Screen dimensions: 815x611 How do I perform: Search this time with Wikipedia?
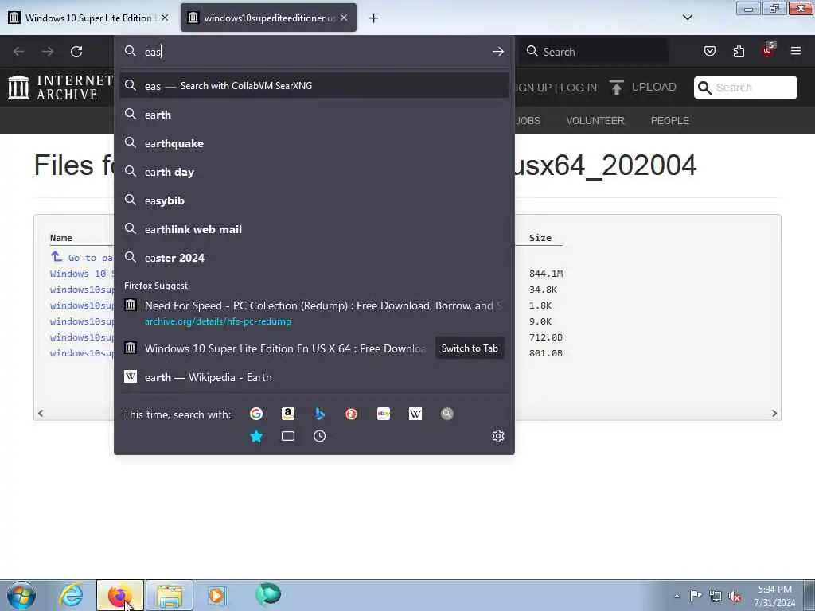coord(415,414)
